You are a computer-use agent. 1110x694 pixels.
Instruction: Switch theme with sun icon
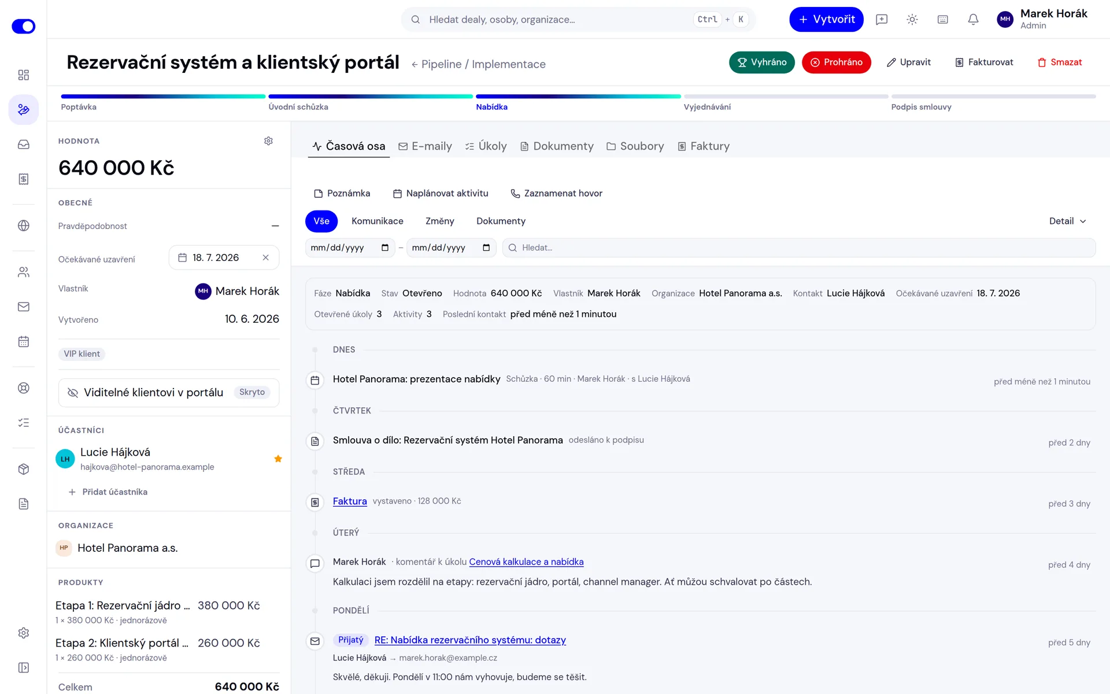pyautogui.click(x=912, y=20)
